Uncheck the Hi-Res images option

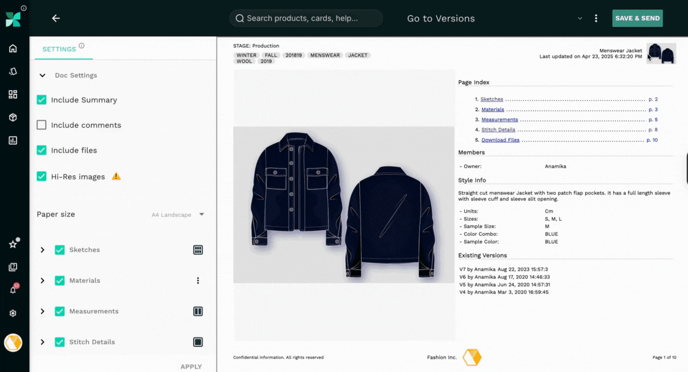pos(41,176)
